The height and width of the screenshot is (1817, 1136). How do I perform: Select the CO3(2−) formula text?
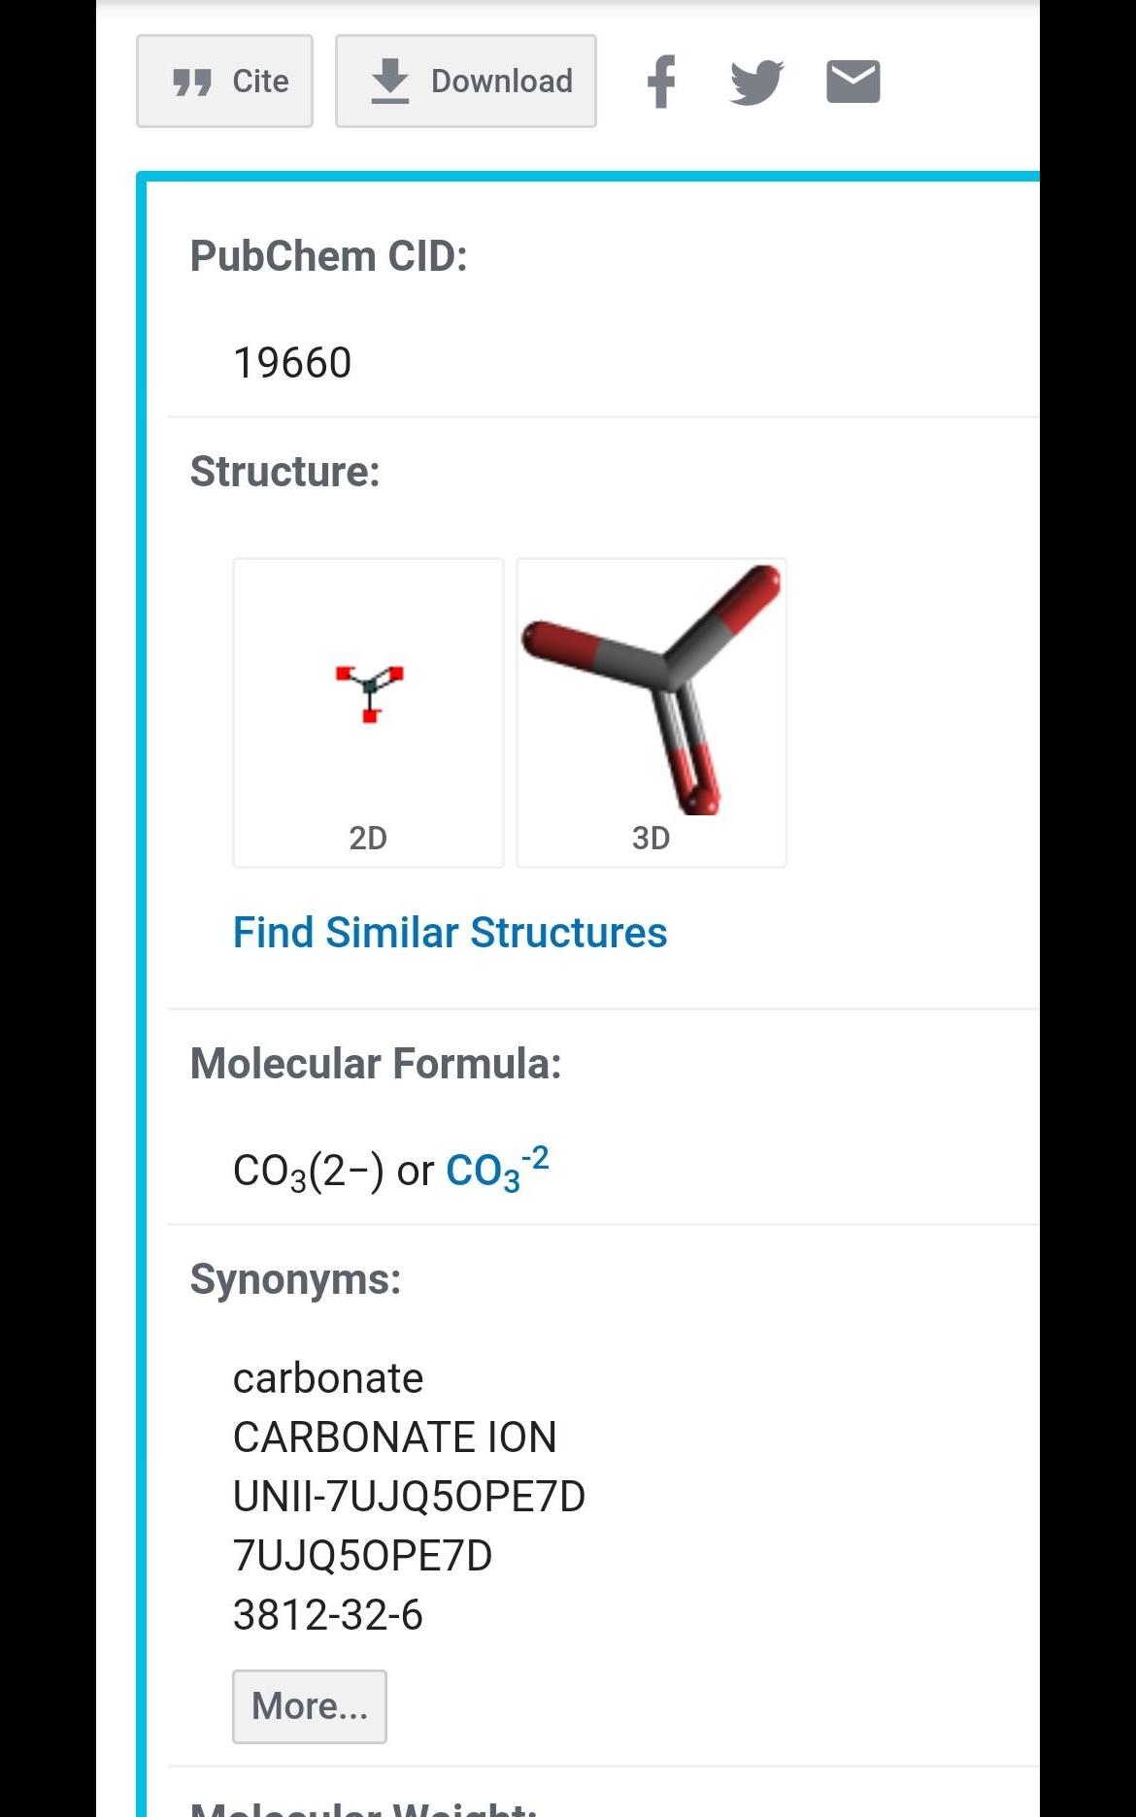tap(308, 1171)
